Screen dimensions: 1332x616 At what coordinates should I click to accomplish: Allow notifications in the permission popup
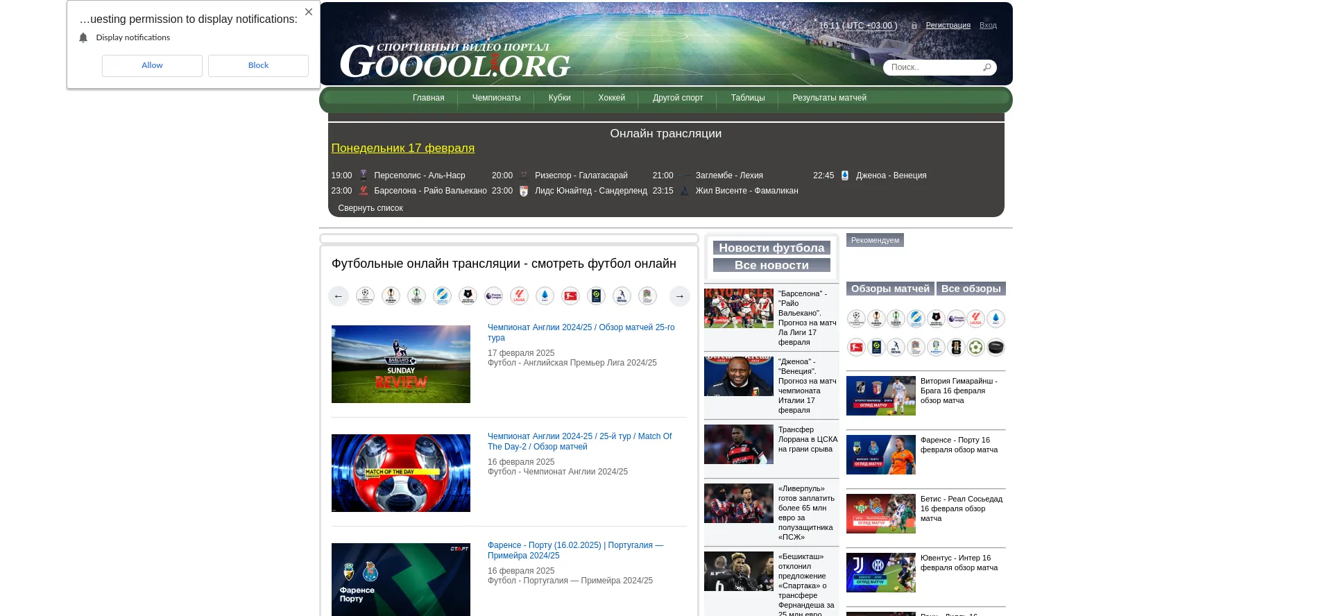pos(152,65)
